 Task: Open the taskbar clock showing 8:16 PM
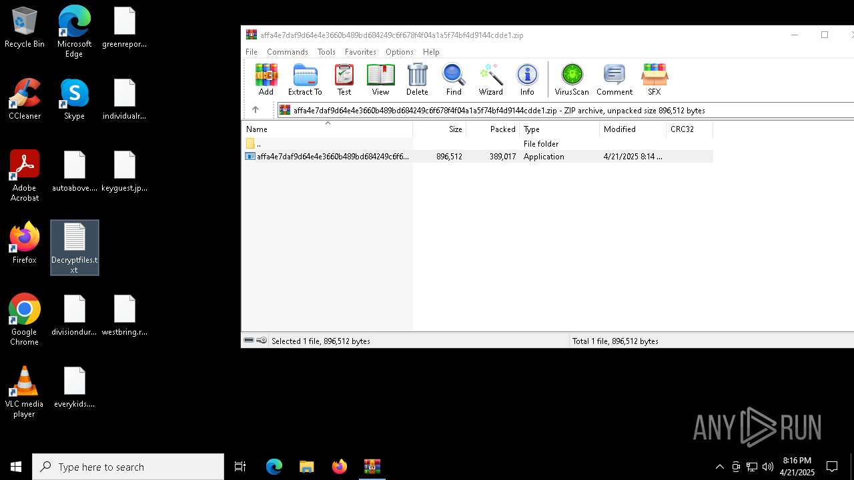[797, 467]
